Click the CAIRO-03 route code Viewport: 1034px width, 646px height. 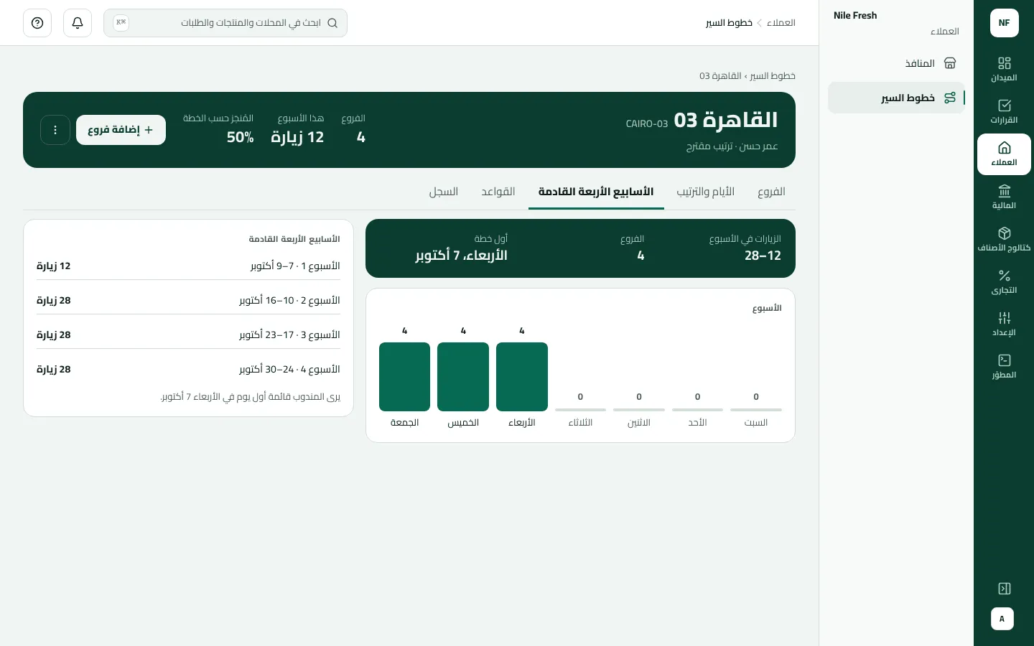tap(647, 124)
